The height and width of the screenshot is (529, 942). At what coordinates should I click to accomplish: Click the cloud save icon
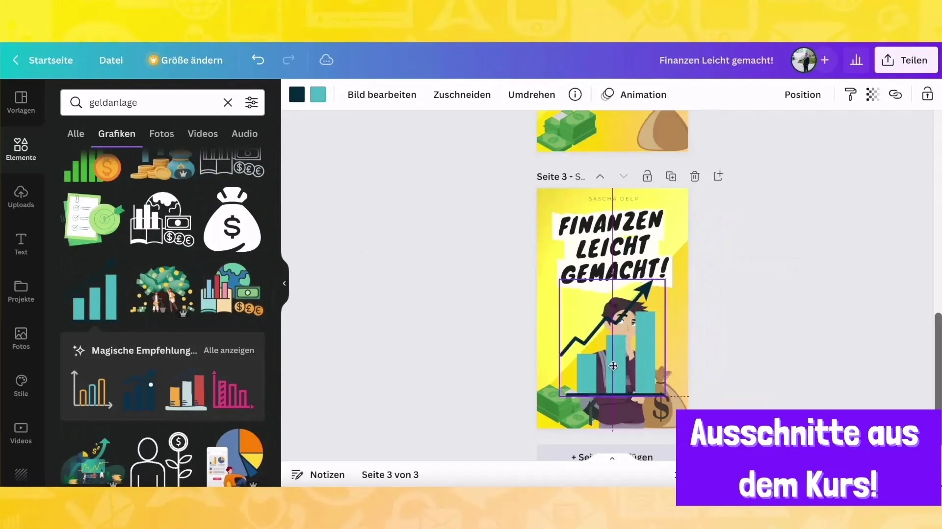coord(326,59)
